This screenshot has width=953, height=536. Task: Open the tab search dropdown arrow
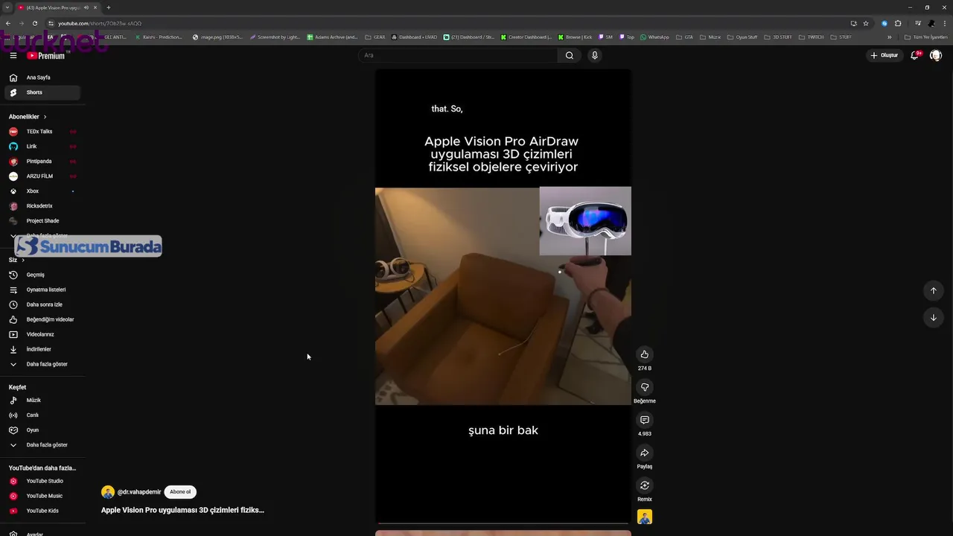7,7
